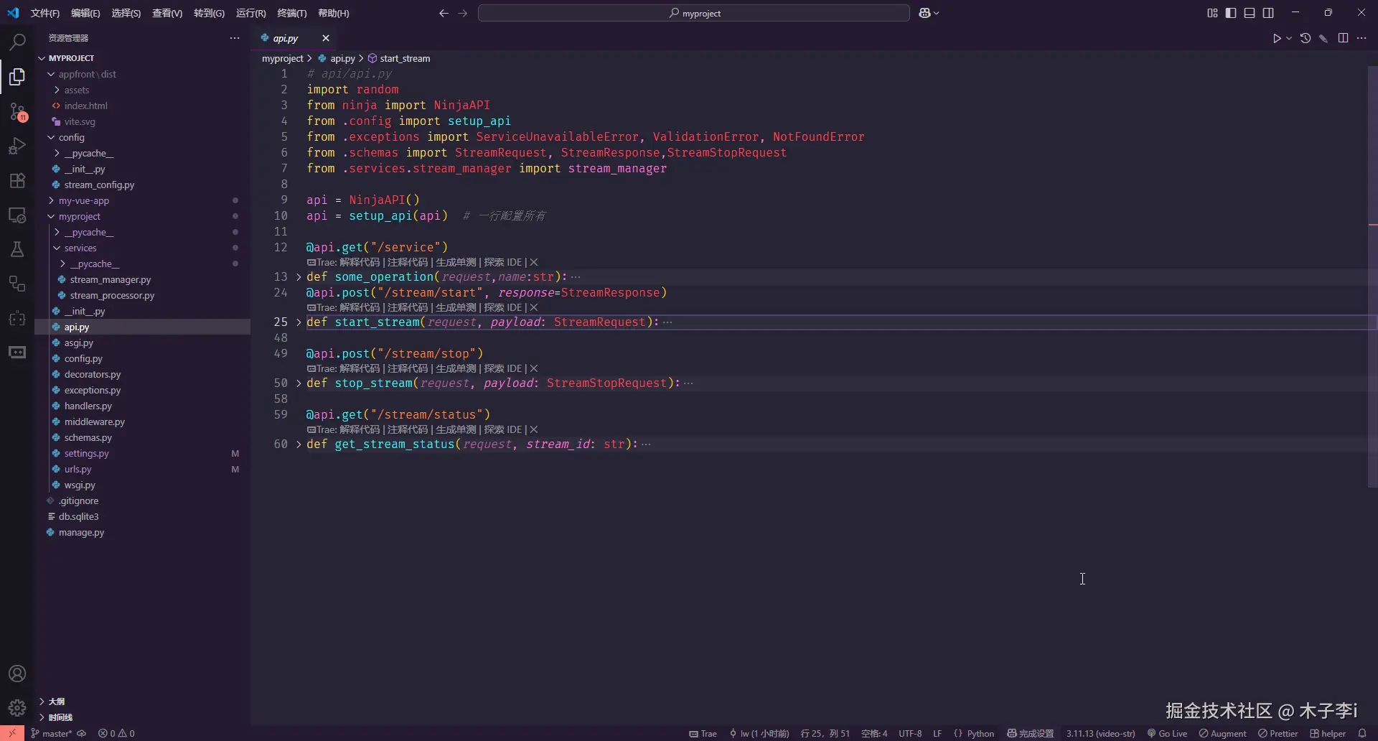This screenshot has width=1378, height=741.
Task: Toggle bottom panel visibility
Action: coord(1250,13)
